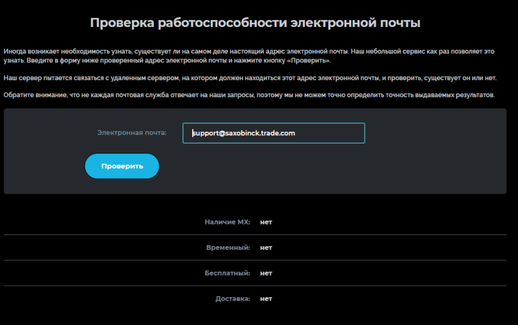Click the «Доставка:» label

tap(233, 299)
